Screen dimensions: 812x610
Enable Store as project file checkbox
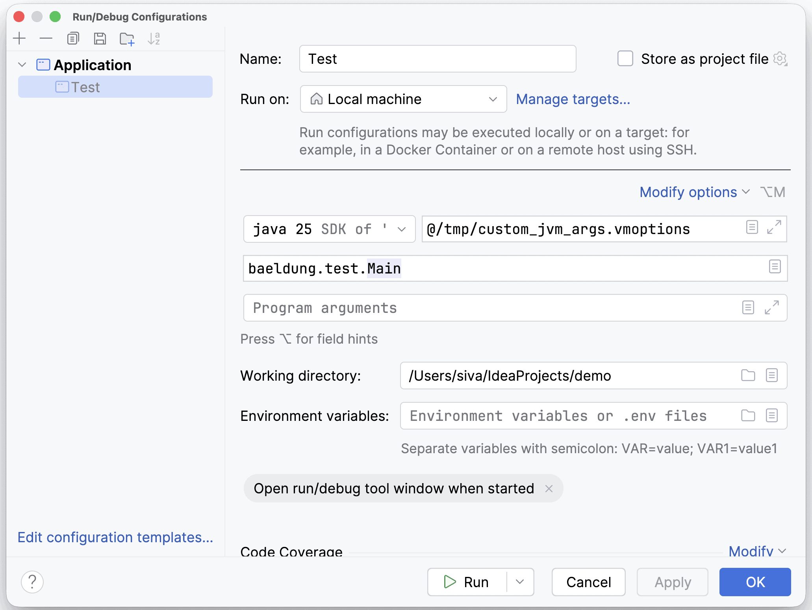click(625, 59)
